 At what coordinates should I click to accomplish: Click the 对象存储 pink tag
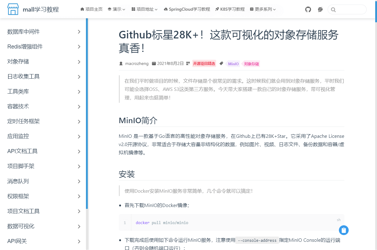[x=251, y=64]
